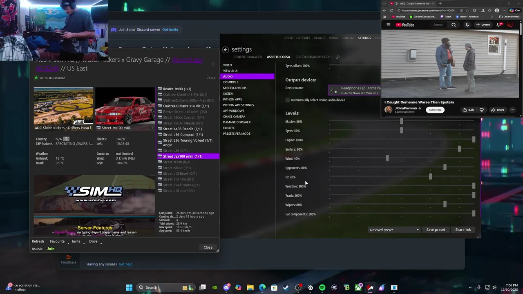Image resolution: width=523 pixels, height=294 pixels.
Task: Enable automatically select Oculus audio device
Action: [x=288, y=100]
